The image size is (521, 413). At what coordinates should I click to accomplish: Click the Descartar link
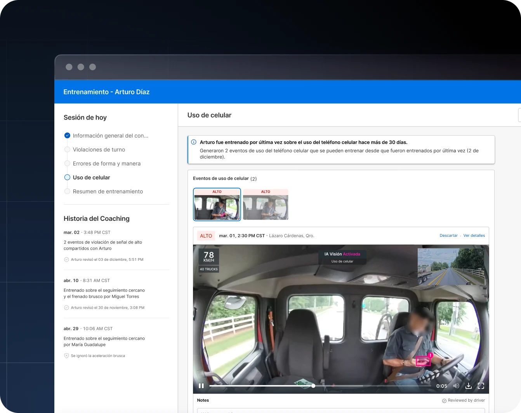coord(448,236)
